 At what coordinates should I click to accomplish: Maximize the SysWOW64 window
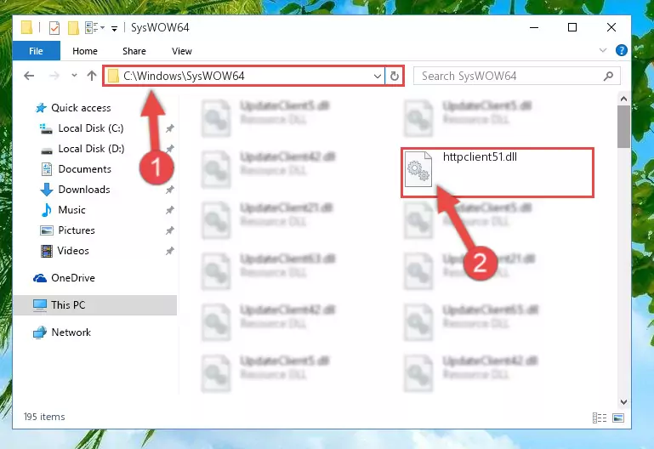click(x=572, y=27)
